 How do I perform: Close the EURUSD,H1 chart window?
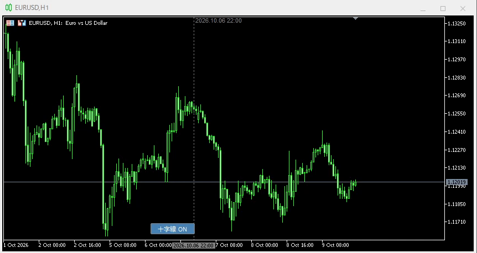(x=463, y=8)
